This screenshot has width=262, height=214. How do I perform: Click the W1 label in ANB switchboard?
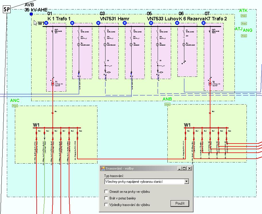point(187,125)
